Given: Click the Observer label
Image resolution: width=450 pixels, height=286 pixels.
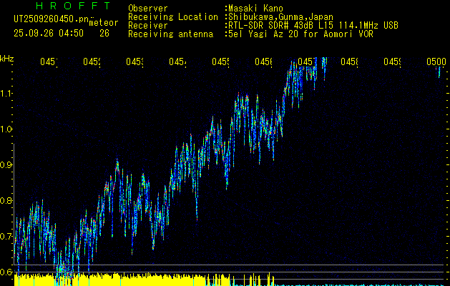Looking at the screenshot, I should 148,9.
